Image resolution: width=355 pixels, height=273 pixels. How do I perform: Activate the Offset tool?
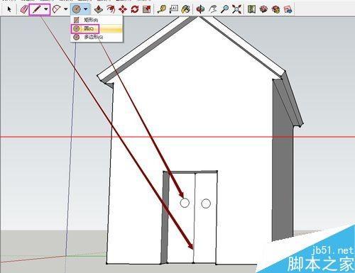(111, 9)
